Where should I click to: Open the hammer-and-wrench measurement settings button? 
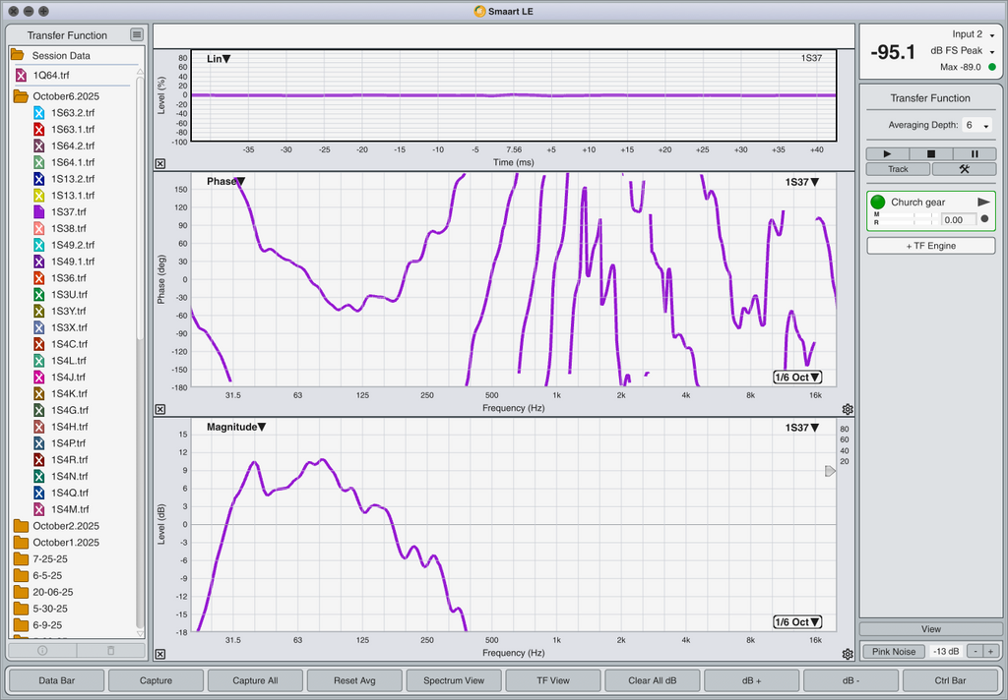click(964, 169)
